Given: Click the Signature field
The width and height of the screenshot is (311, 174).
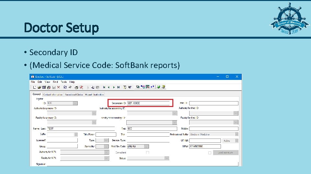Looking at the screenshot, I should [143, 164].
